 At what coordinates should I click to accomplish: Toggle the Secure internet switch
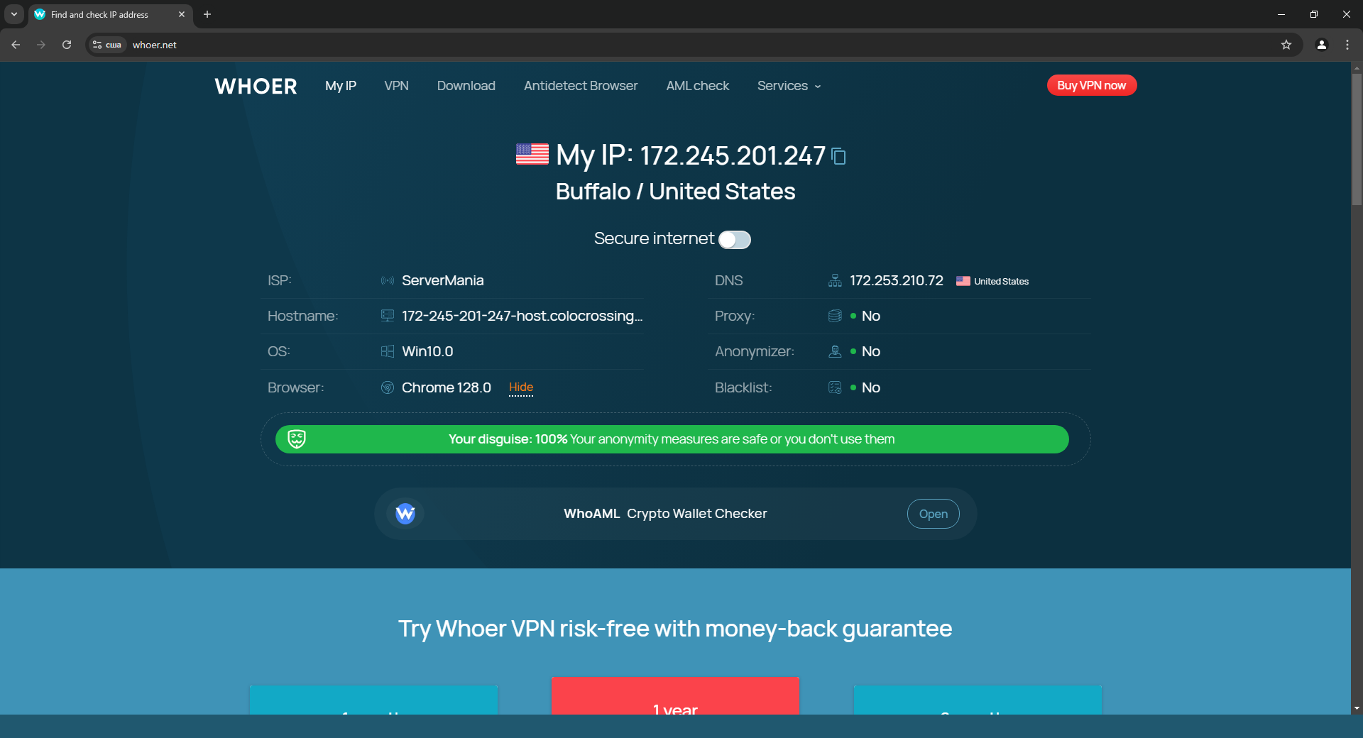click(734, 240)
